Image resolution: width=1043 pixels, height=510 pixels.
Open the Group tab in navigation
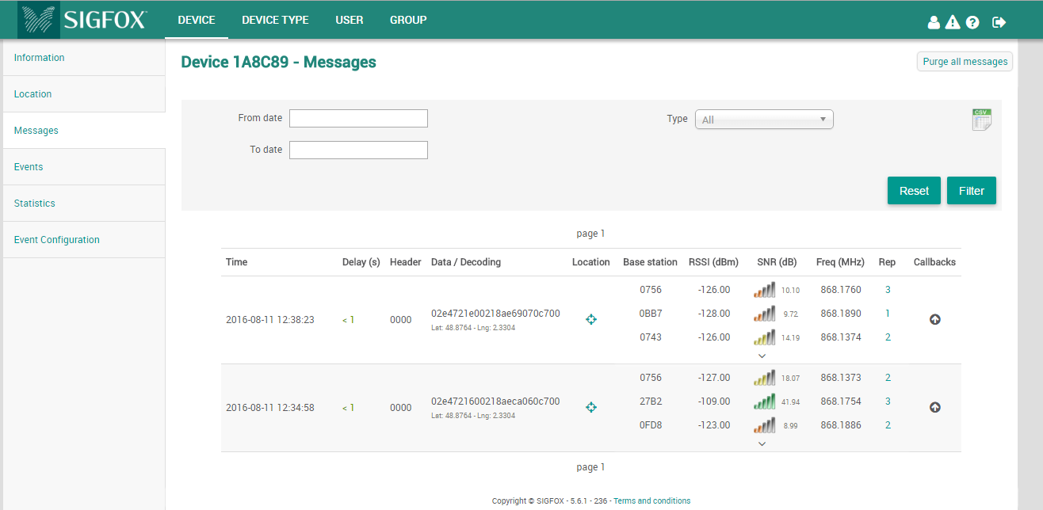pos(408,20)
